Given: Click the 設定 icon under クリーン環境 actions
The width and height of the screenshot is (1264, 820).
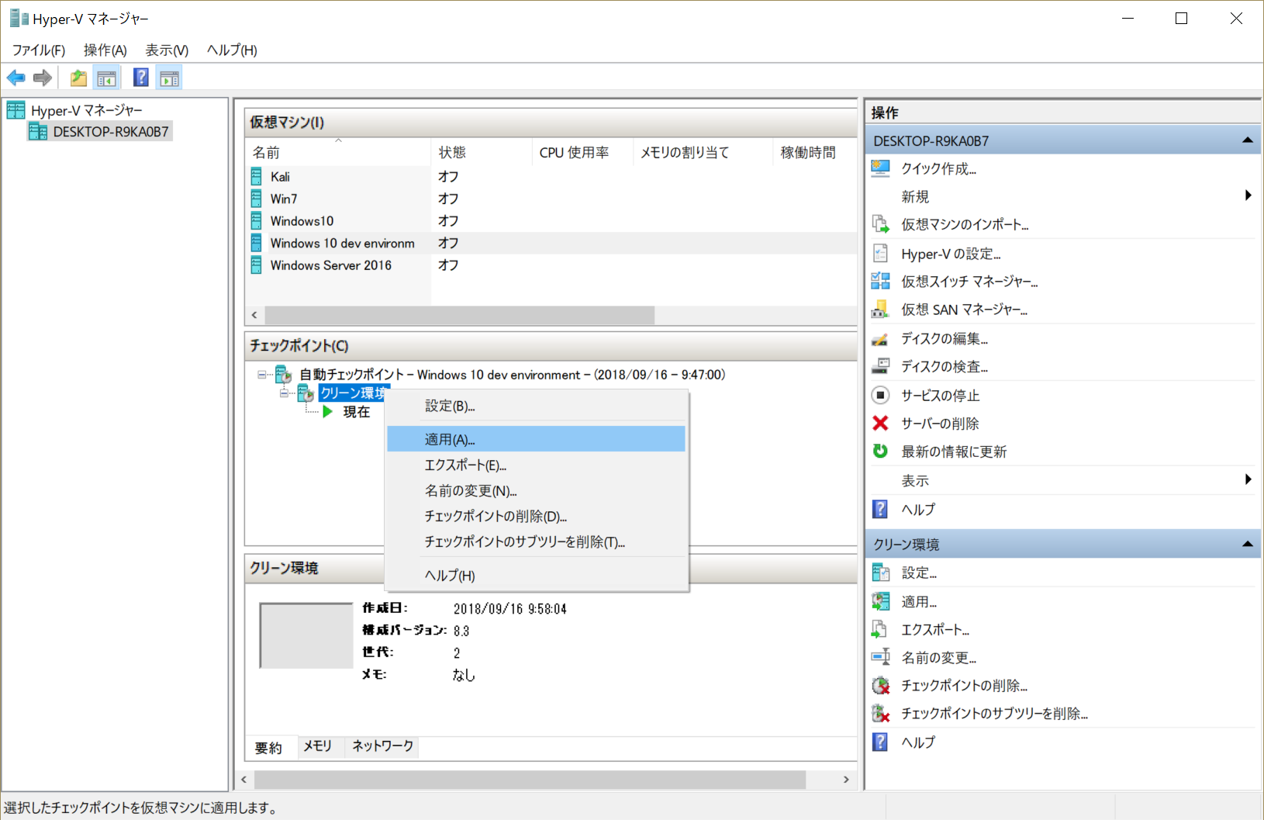Looking at the screenshot, I should [880, 573].
